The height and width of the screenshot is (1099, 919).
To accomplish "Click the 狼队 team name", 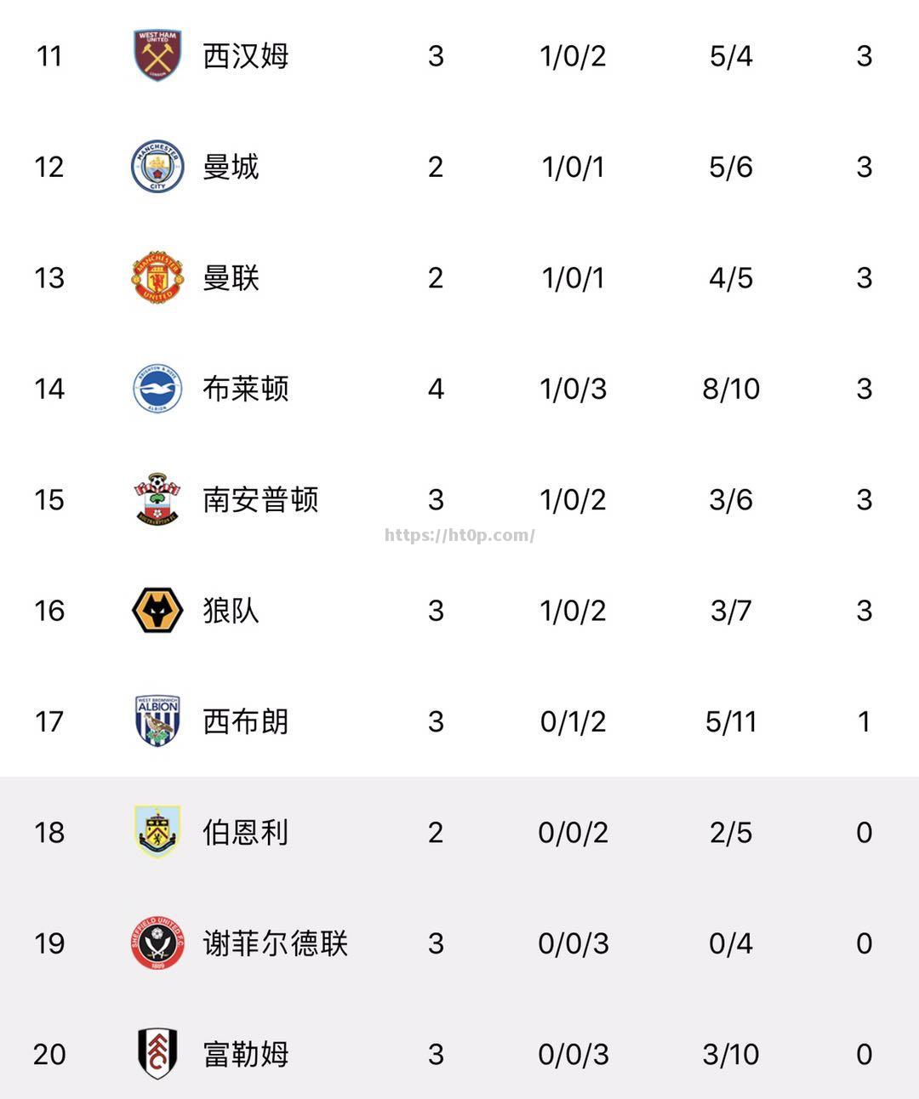I will click(x=231, y=611).
